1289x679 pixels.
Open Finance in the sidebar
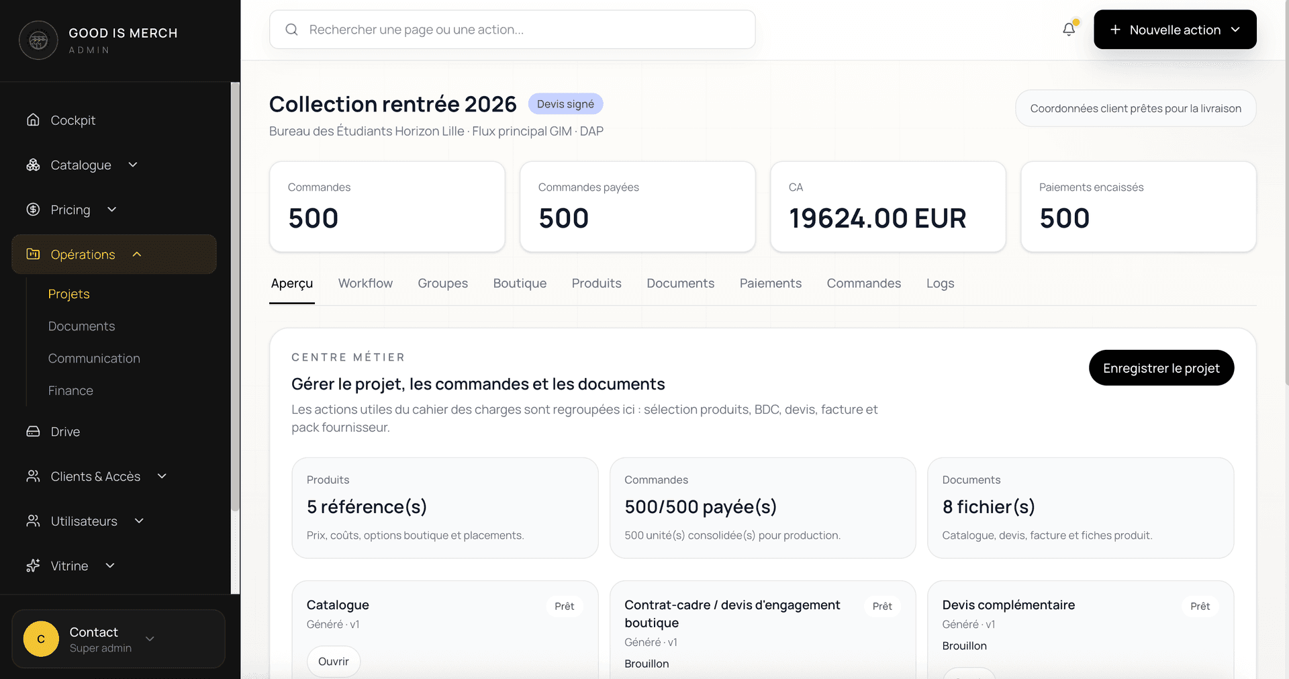(x=70, y=391)
